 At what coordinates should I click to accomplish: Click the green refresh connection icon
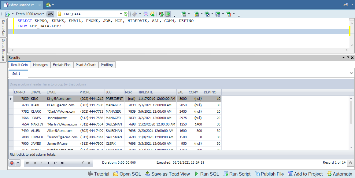click(126, 14)
